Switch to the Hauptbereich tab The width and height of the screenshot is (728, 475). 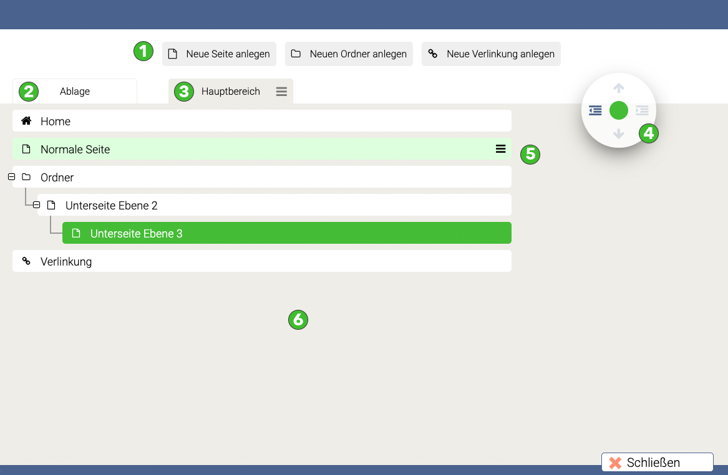(230, 92)
